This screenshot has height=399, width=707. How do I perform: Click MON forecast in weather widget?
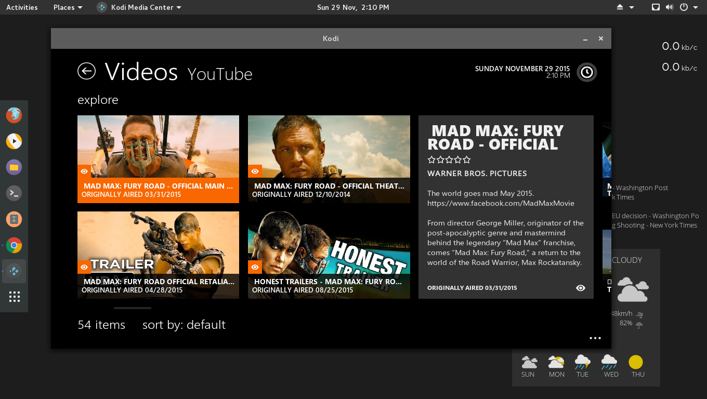point(556,367)
